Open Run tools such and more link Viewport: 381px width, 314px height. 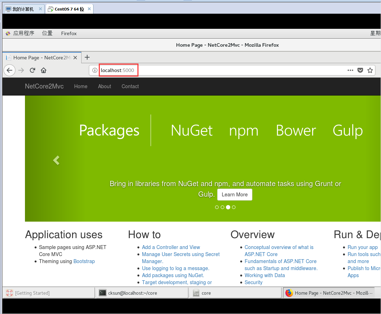pos(364,258)
